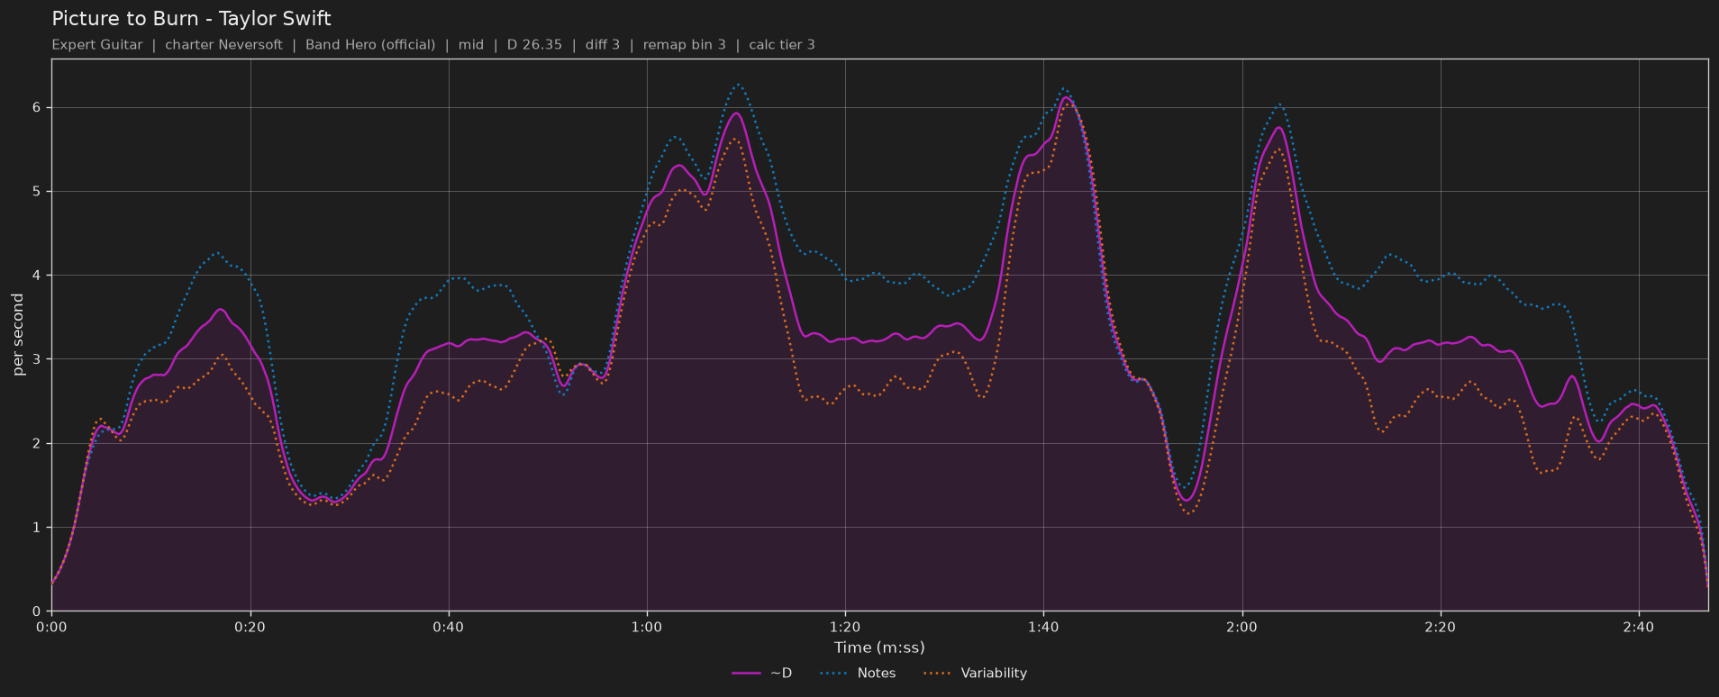Click the magenta ~D line swatch in the legend

coord(747,674)
